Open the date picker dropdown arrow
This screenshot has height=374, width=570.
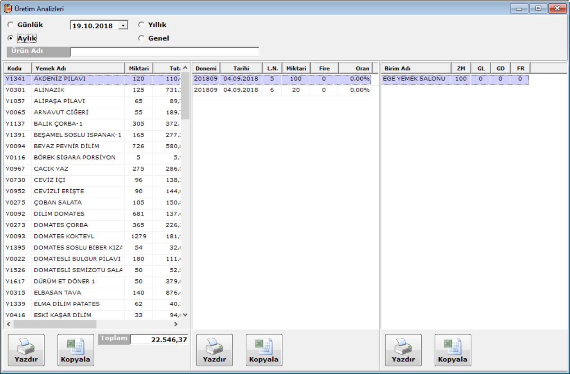point(123,26)
